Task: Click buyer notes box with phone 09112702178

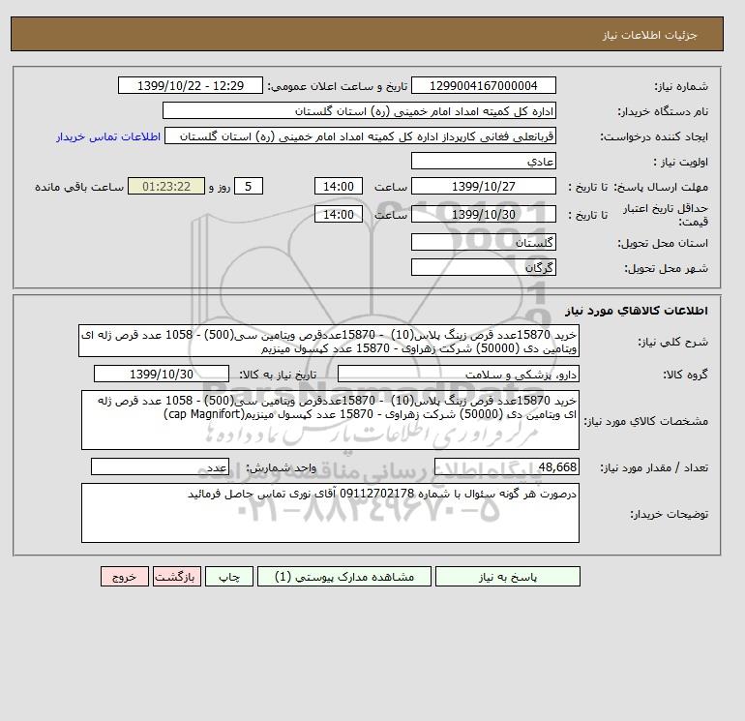Action: point(330,513)
